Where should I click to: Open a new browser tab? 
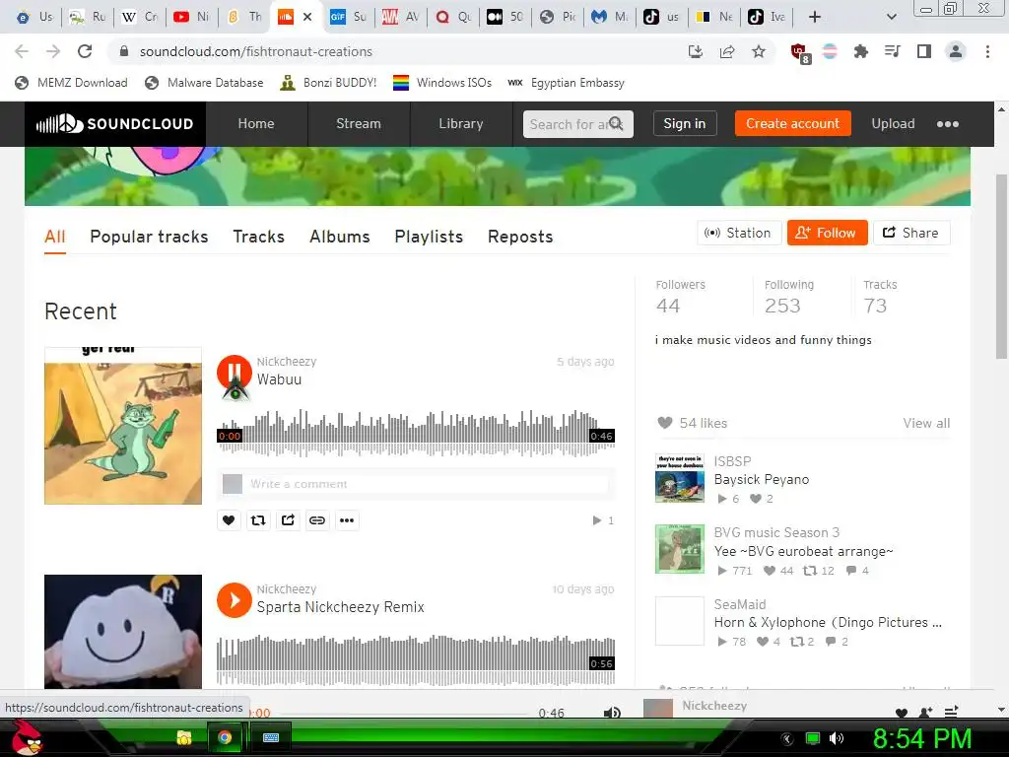coord(815,17)
